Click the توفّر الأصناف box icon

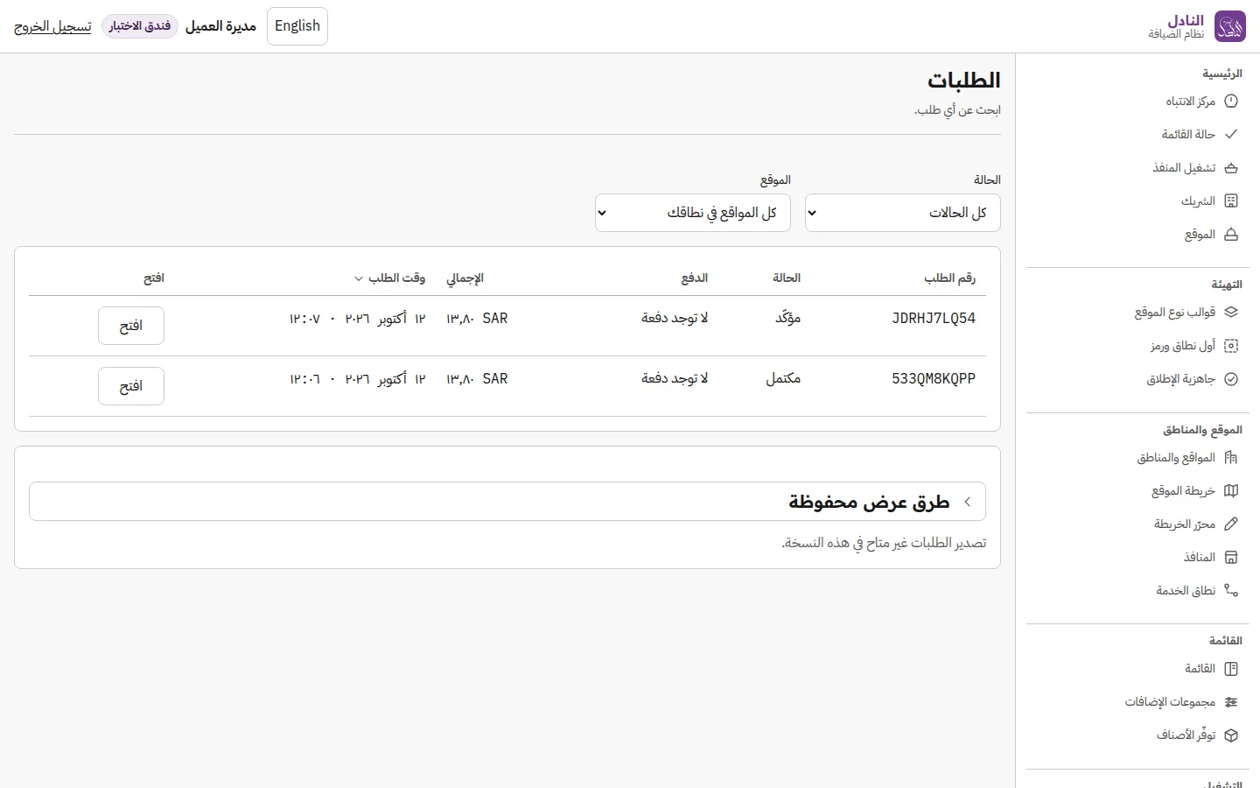[x=1231, y=735]
